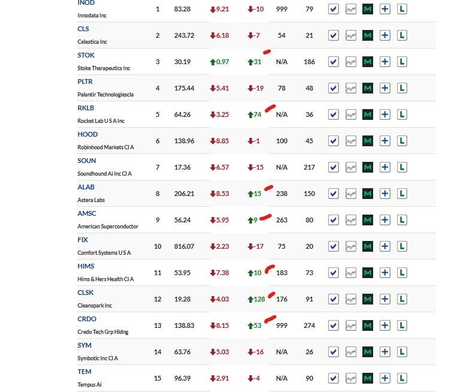The width and height of the screenshot is (451, 392).
Task: Toggle the checkbox for AMSC row
Action: click(x=334, y=220)
